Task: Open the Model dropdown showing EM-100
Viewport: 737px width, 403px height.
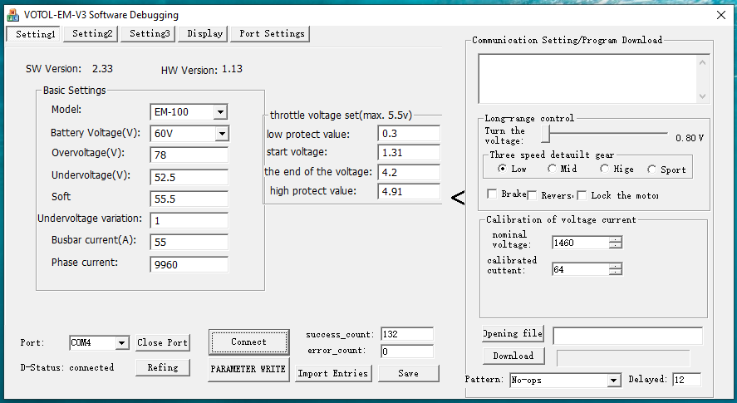Action: point(220,112)
